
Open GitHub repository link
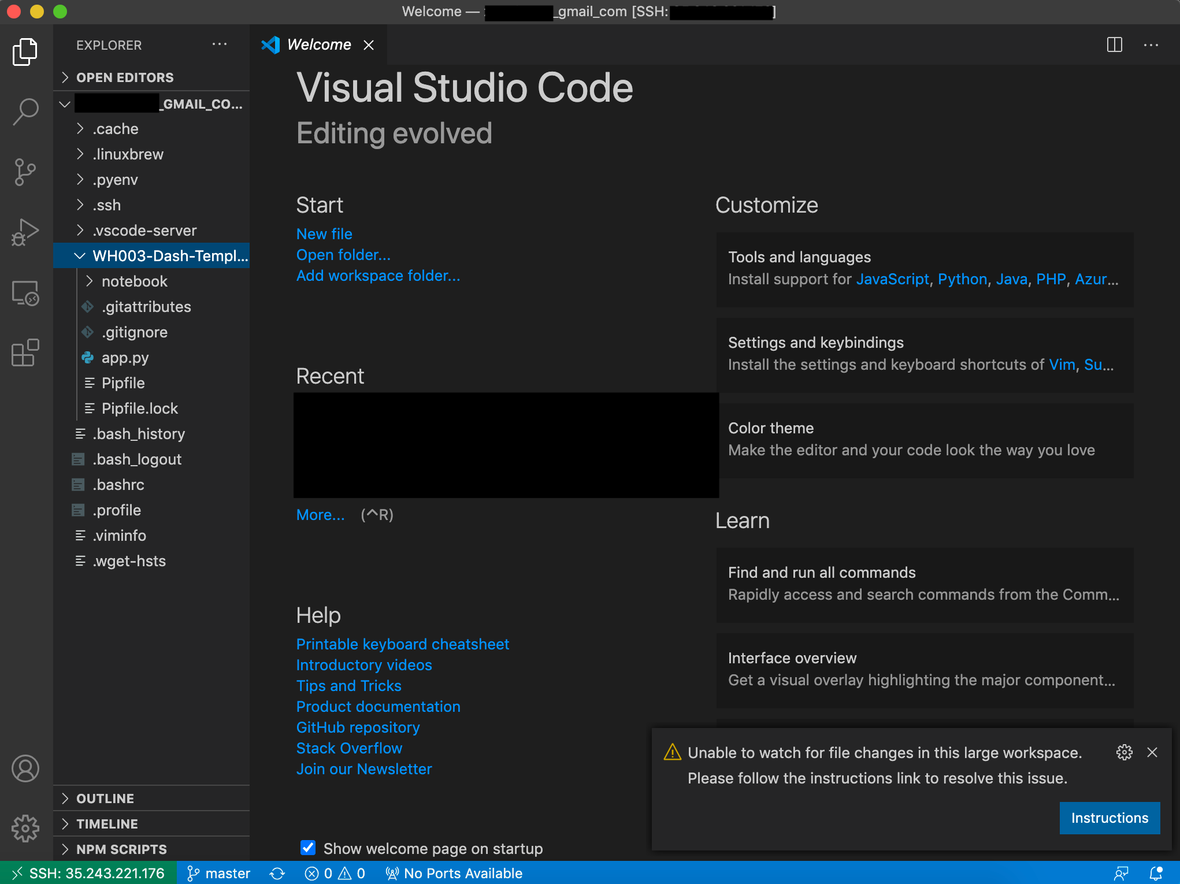[x=358, y=727]
